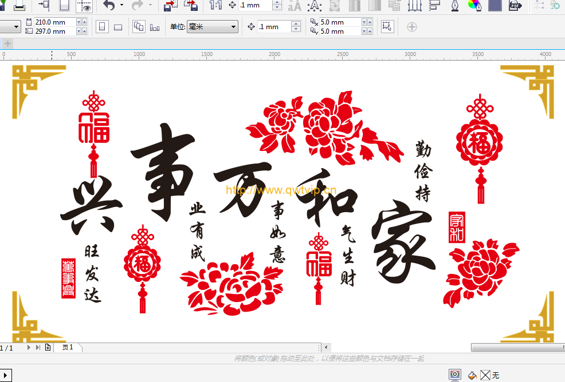Decrease page height with down arrow
The width and height of the screenshot is (565, 382).
click(79, 31)
